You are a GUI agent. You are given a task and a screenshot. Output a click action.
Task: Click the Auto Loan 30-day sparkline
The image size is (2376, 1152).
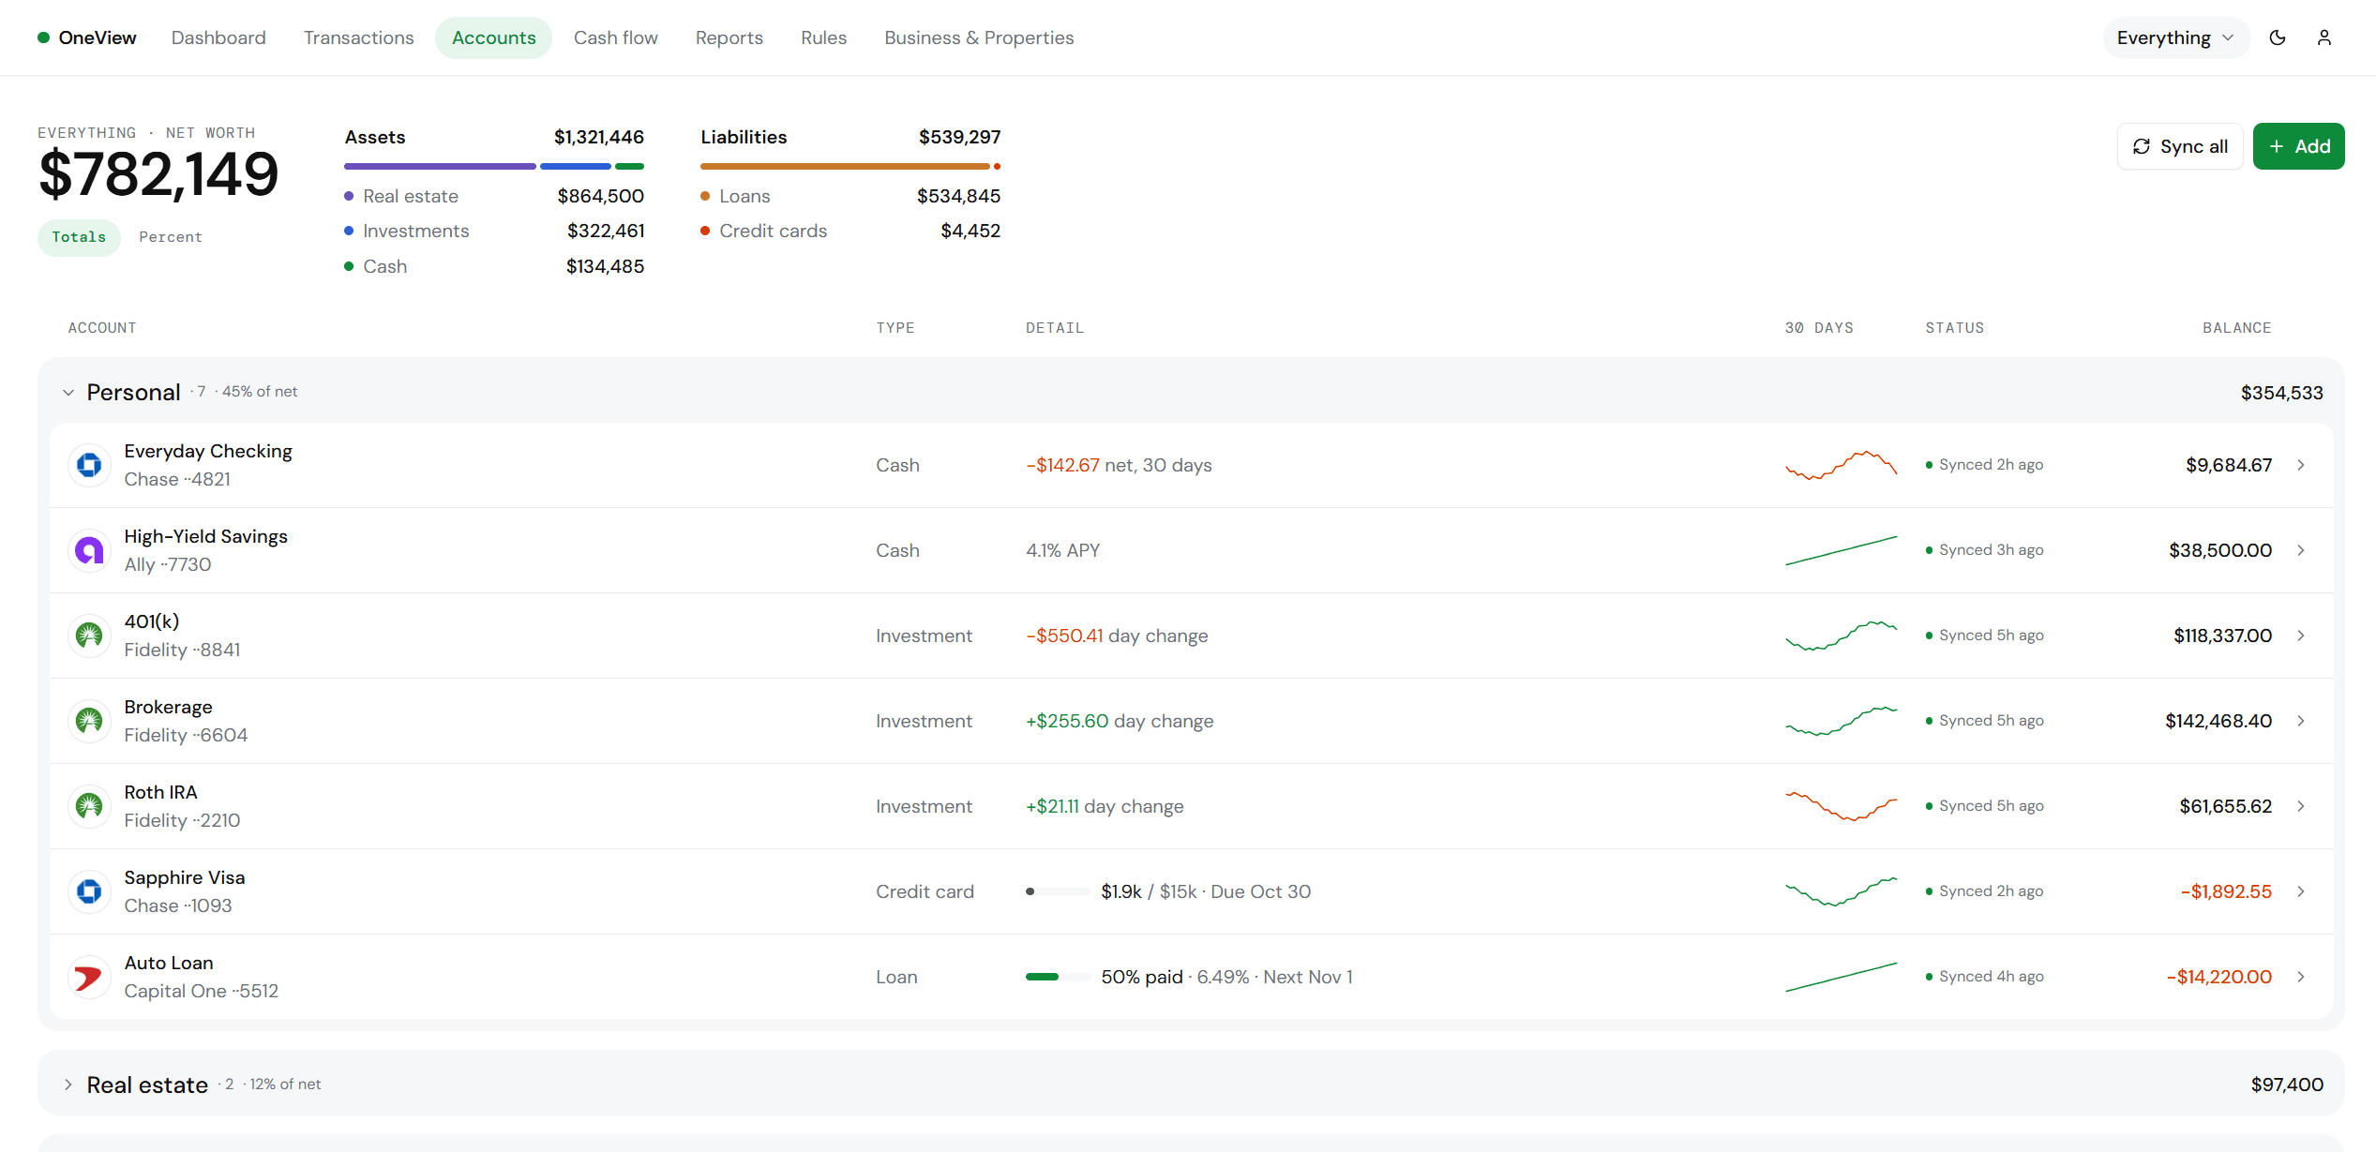coord(1842,977)
